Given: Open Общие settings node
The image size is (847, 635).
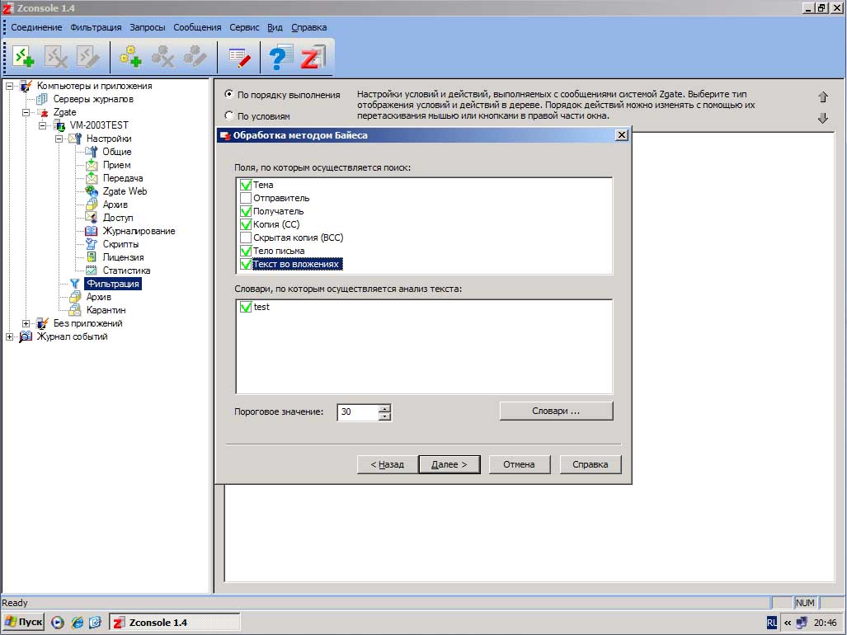Looking at the screenshot, I should coord(116,152).
